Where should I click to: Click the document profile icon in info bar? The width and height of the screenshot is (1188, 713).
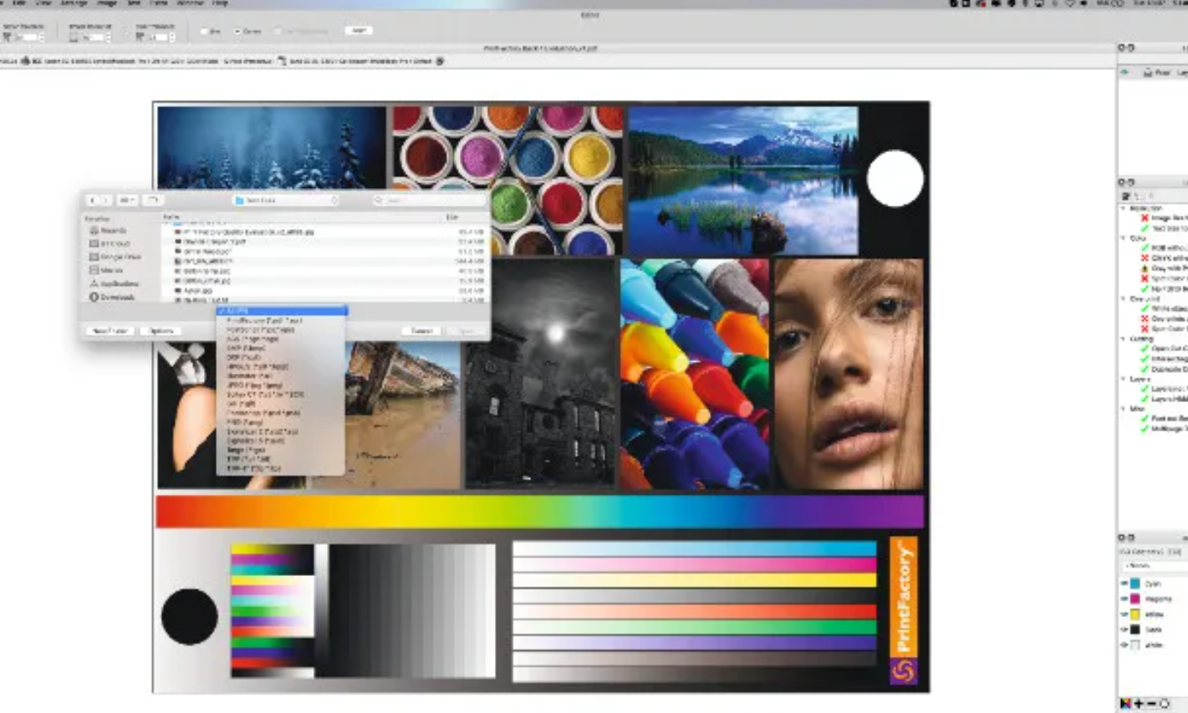pyautogui.click(x=281, y=61)
